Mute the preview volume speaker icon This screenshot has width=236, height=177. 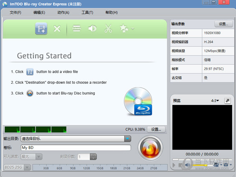pyautogui.click(x=188, y=165)
